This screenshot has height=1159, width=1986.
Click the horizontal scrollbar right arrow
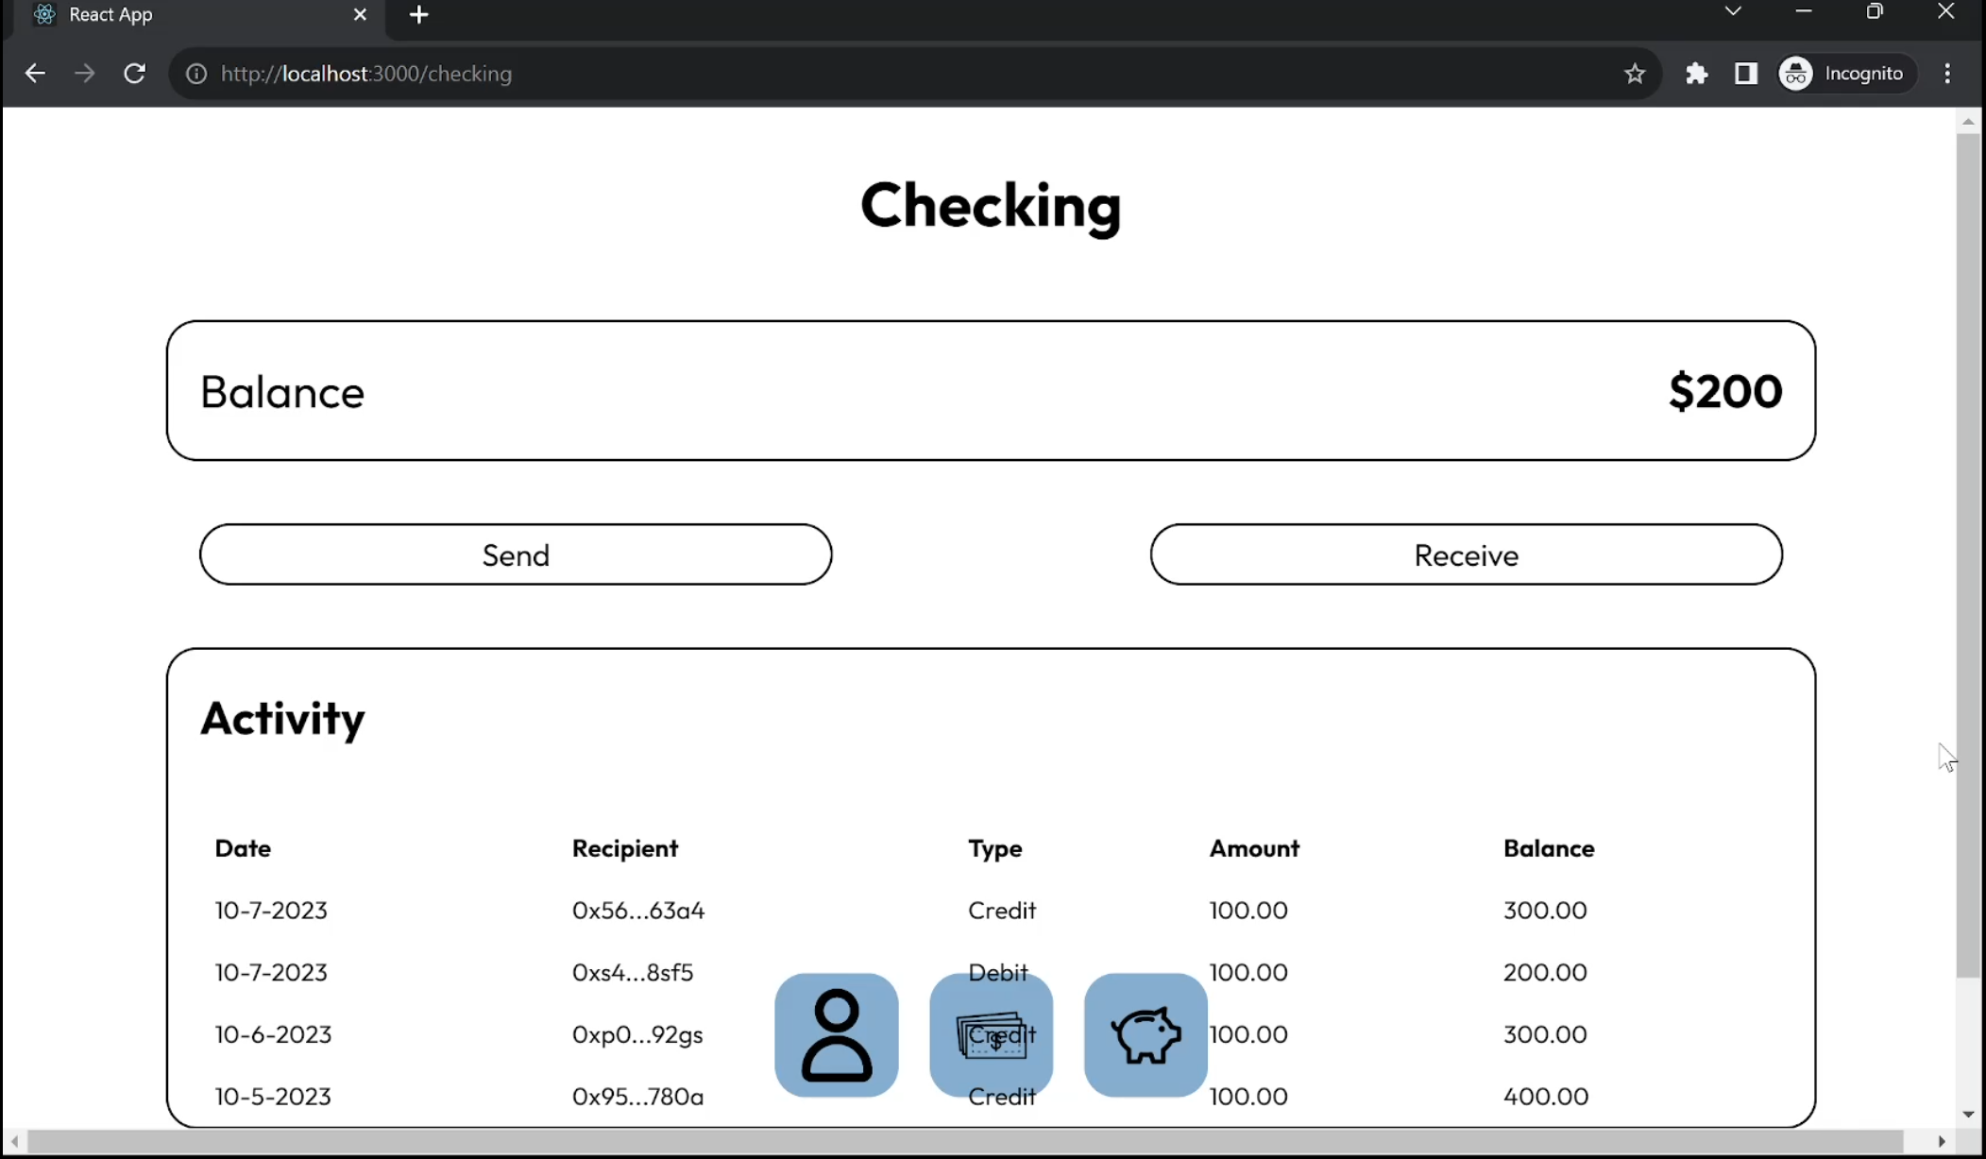[x=1942, y=1142]
